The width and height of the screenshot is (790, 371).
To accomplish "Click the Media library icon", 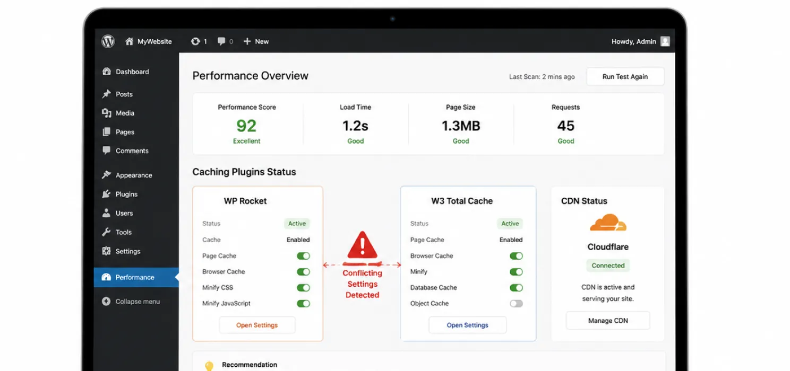I will click(106, 113).
